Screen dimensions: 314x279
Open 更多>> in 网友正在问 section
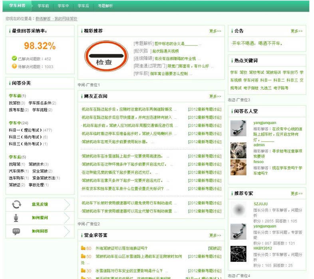(x=215, y=96)
